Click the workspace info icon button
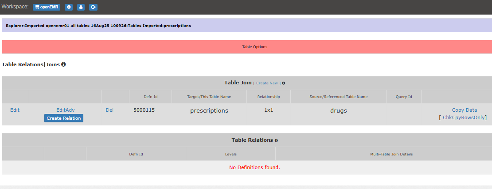Image resolution: width=492 pixels, height=189 pixels. (x=69, y=7)
